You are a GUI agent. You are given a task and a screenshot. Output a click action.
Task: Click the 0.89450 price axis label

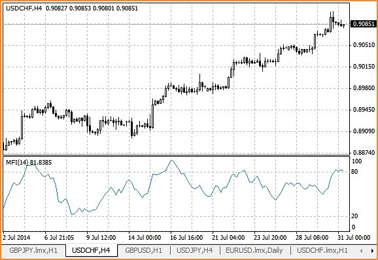364,110
